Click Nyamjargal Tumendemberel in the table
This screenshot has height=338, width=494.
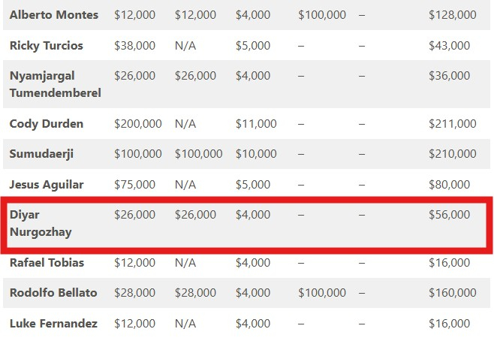coord(55,84)
